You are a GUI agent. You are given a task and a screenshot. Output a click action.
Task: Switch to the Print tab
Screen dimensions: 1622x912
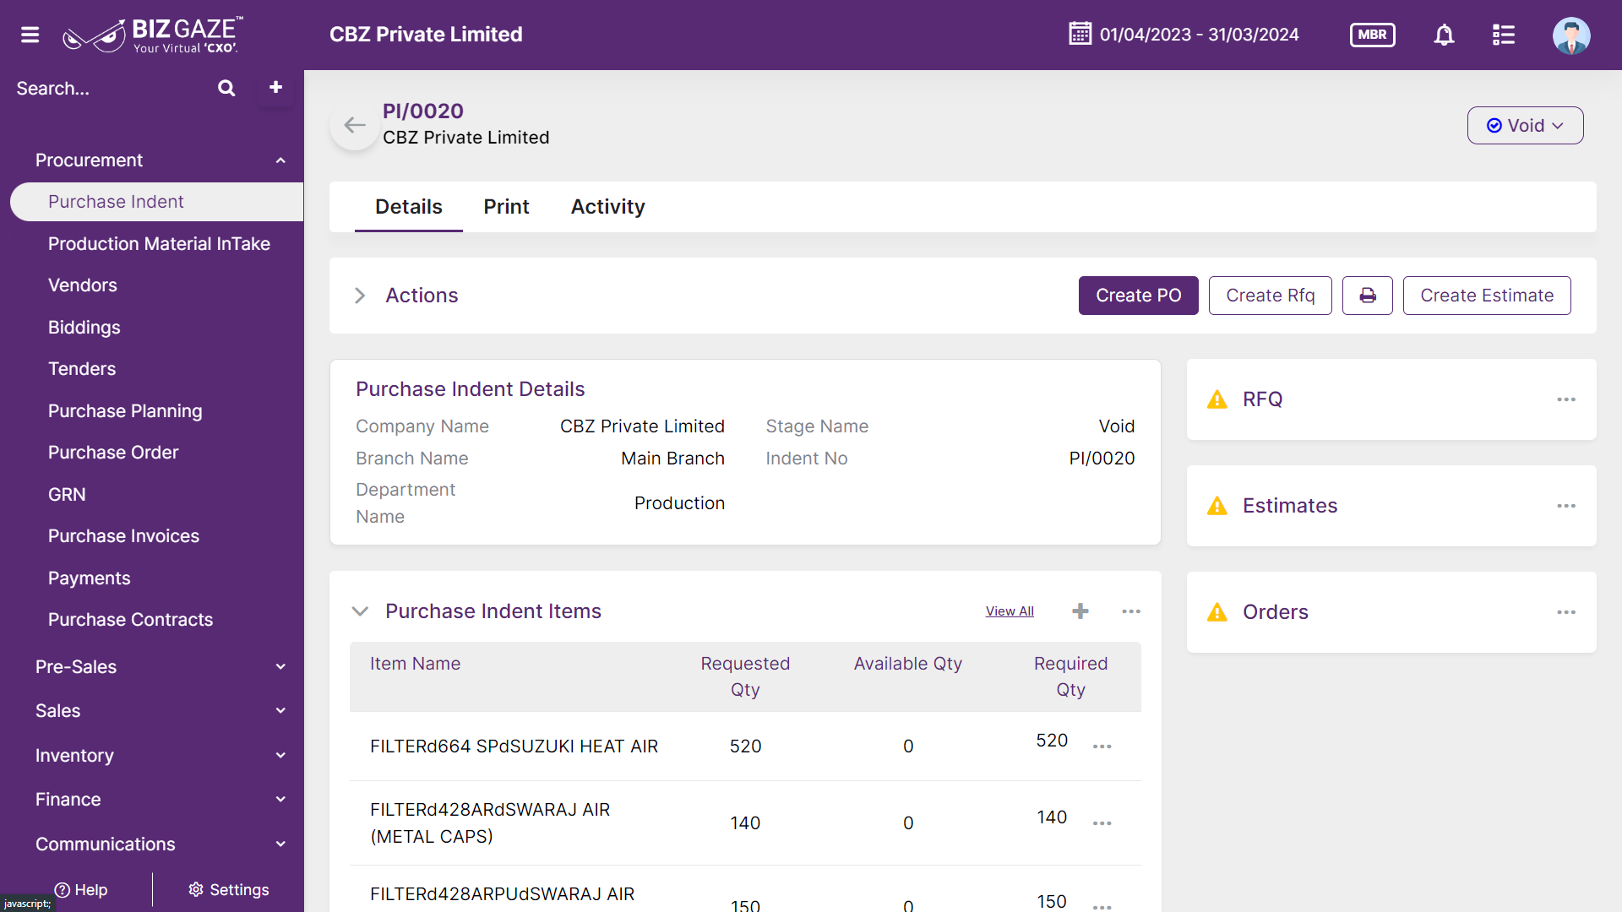pos(506,207)
